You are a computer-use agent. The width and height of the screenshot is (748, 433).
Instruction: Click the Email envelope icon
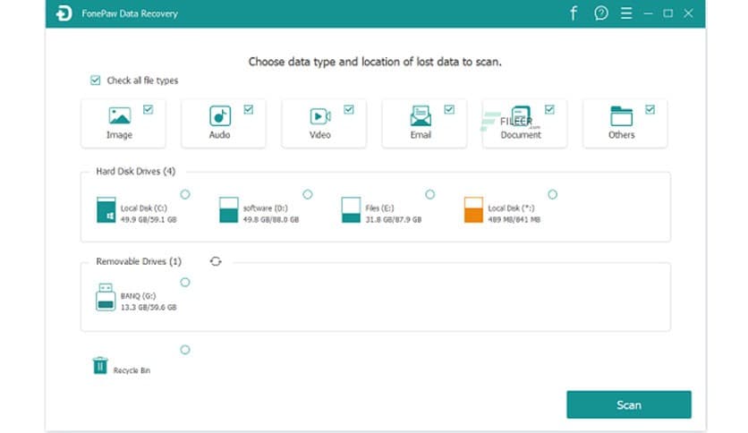pos(421,116)
